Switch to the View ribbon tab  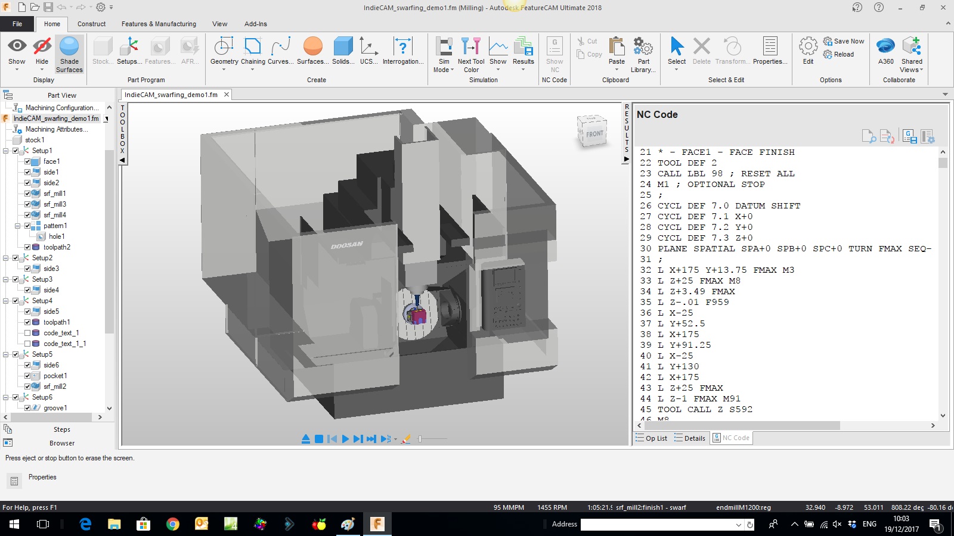coord(219,24)
